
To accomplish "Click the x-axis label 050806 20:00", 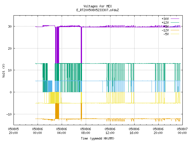I will (158, 131).
